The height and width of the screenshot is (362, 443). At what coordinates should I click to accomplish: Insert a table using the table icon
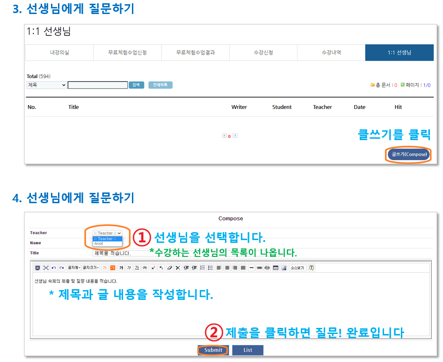(276, 268)
